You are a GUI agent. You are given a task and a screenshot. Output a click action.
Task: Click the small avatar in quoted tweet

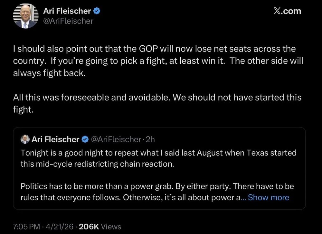pyautogui.click(x=25, y=139)
